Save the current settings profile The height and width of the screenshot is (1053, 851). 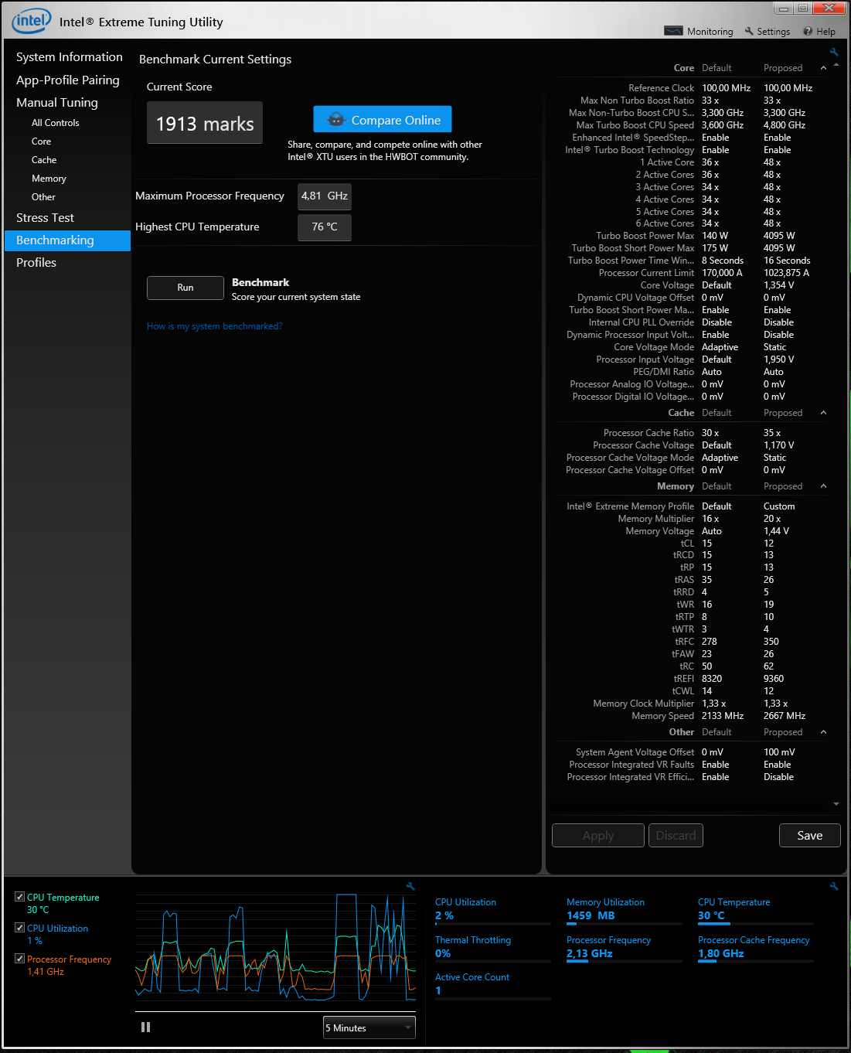(x=810, y=835)
